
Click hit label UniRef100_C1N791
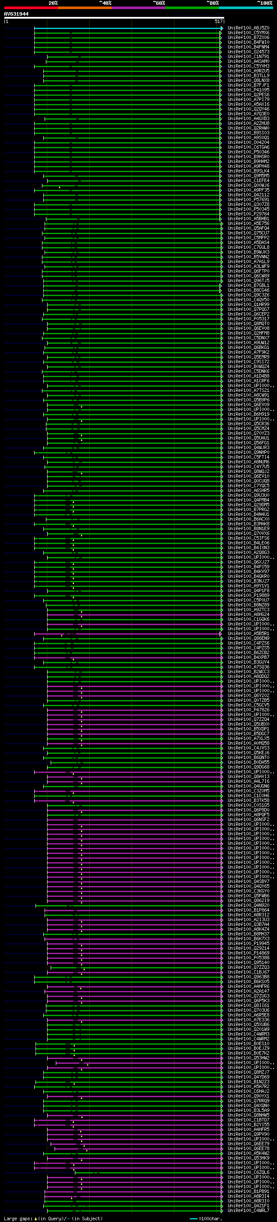click(248, 56)
